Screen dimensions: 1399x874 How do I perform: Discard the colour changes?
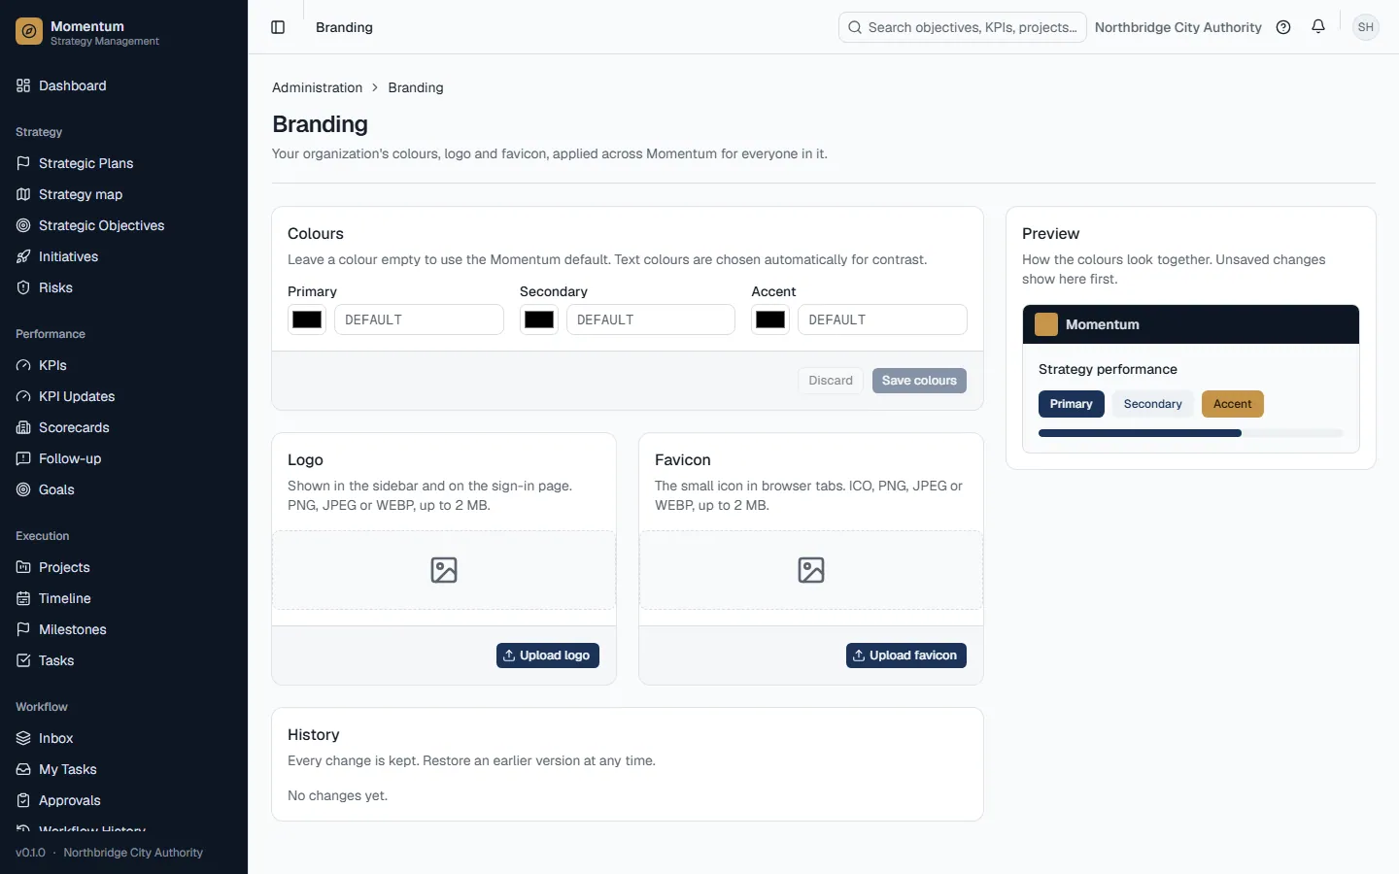point(831,381)
